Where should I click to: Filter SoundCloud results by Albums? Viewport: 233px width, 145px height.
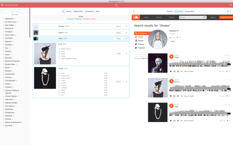tap(141, 44)
